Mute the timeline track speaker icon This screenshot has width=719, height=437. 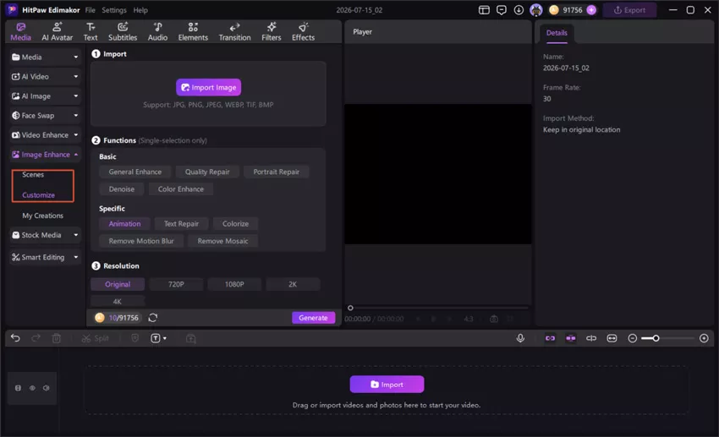(47, 388)
